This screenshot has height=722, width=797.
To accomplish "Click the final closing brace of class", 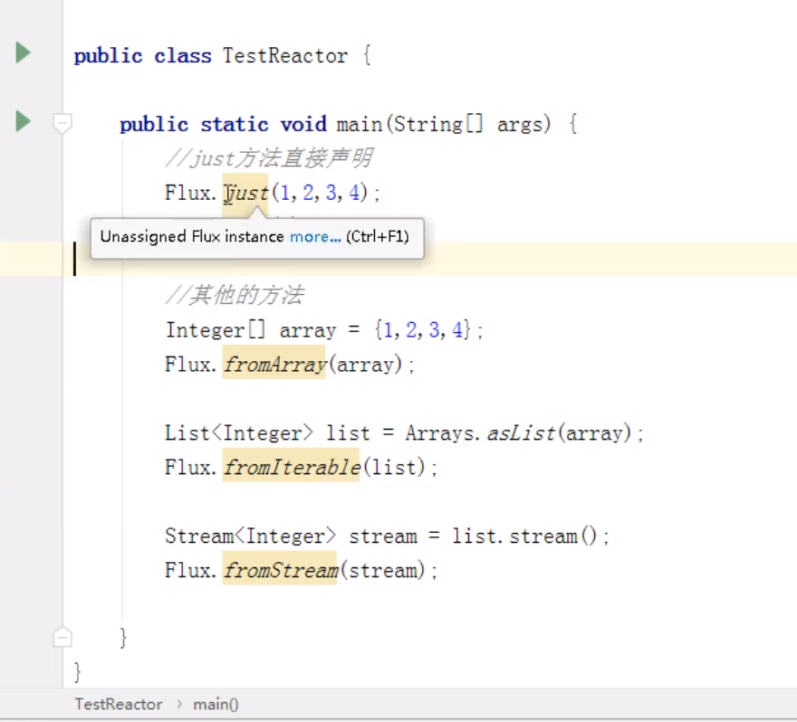I will tap(77, 671).
